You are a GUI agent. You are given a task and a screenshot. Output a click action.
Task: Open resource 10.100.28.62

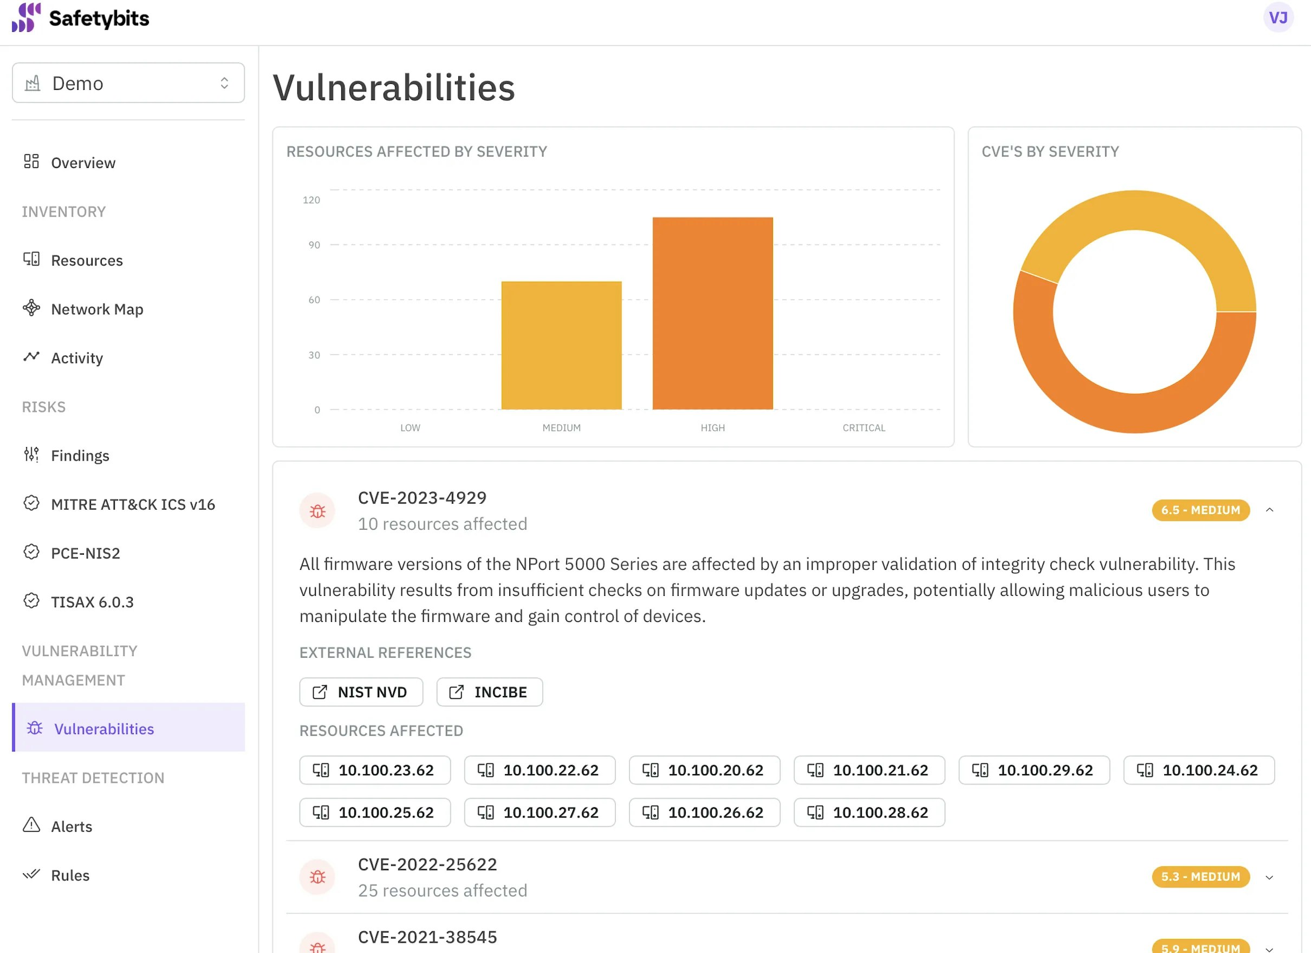[869, 812]
